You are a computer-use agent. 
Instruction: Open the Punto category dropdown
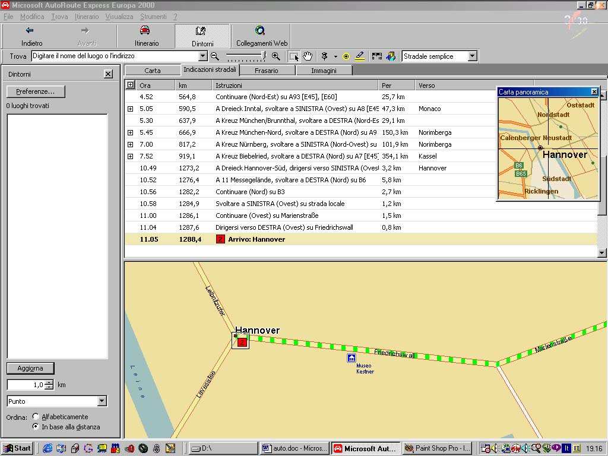tap(102, 401)
